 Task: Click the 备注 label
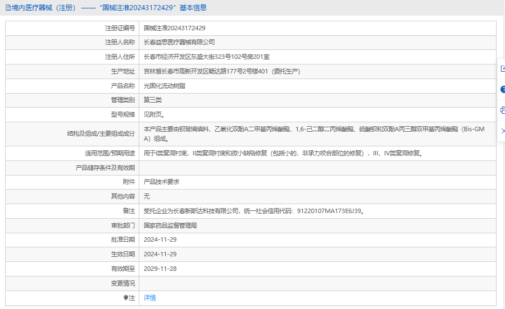click(129, 211)
